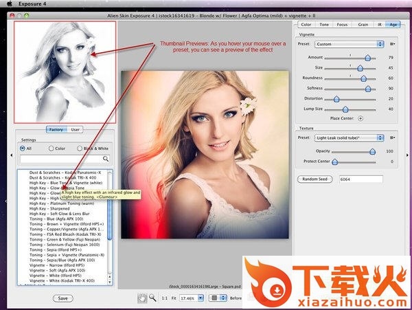Viewport: 412px width, 310px height.
Task: Switch to the IR tab
Action: click(x=380, y=25)
